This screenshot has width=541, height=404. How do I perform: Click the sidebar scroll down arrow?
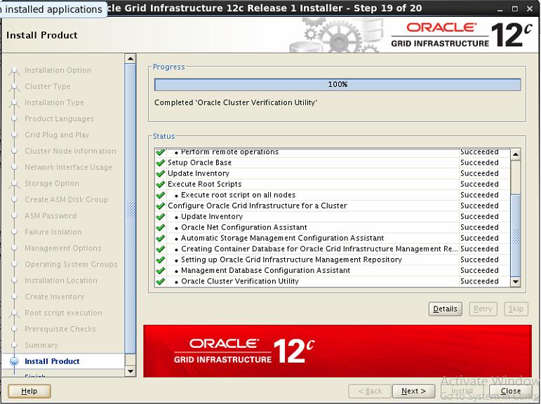131,371
